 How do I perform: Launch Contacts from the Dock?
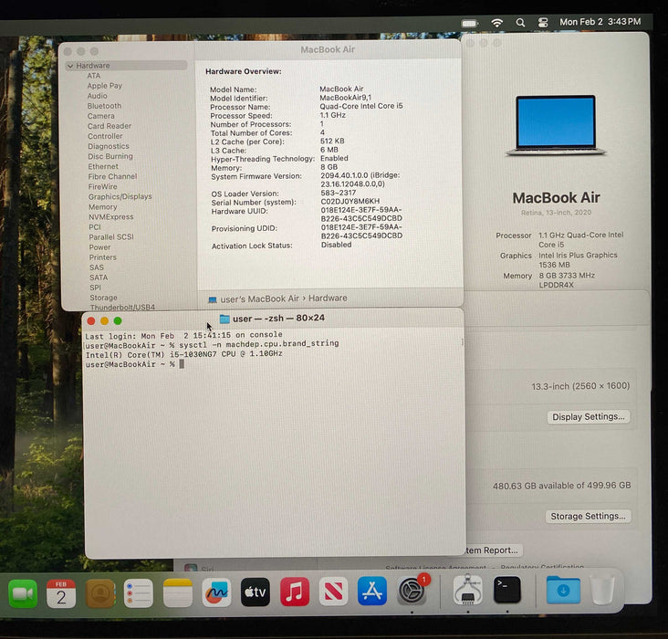tap(100, 593)
